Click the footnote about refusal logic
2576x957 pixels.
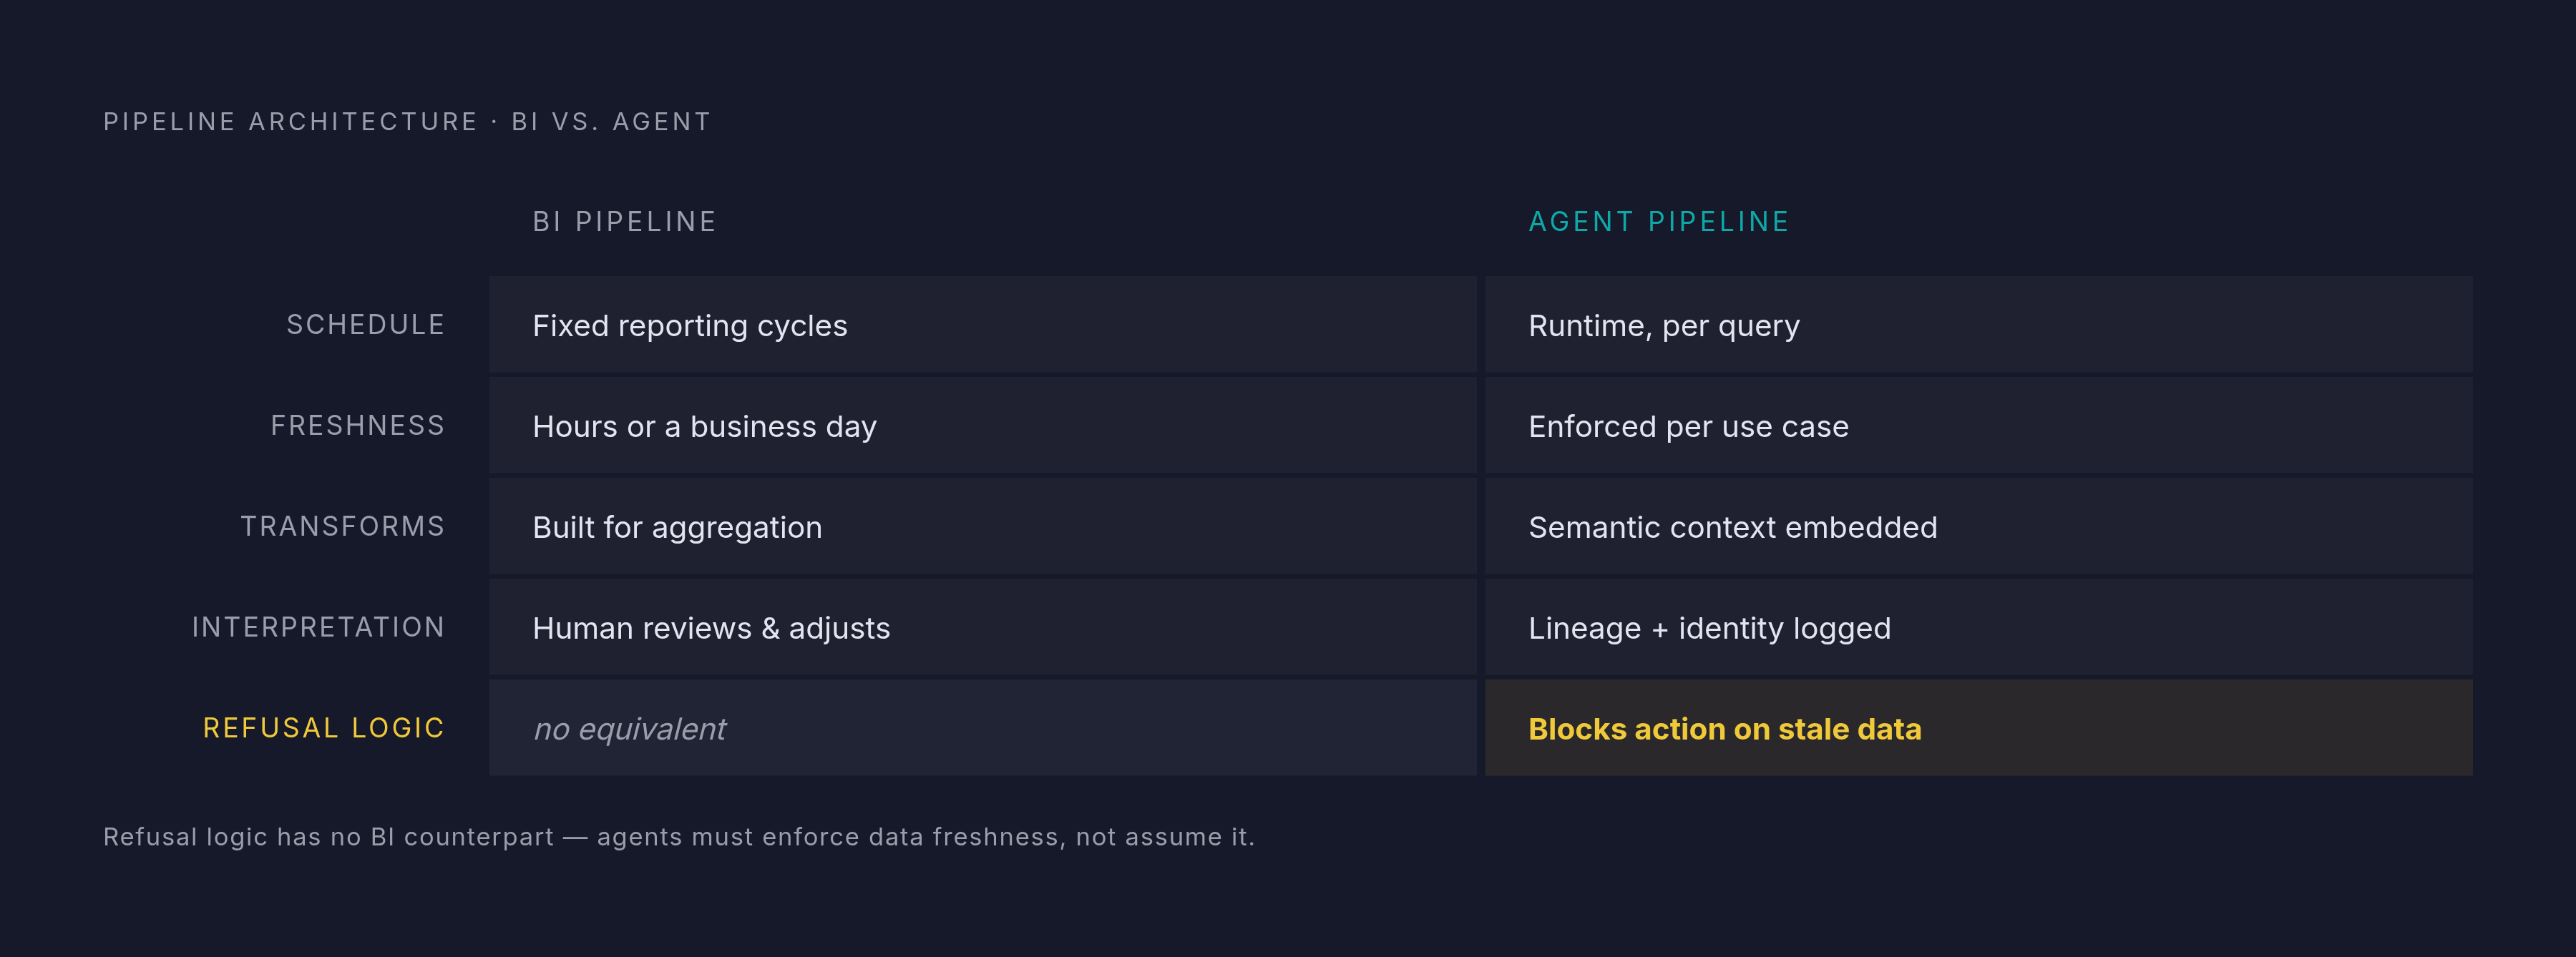tap(679, 837)
